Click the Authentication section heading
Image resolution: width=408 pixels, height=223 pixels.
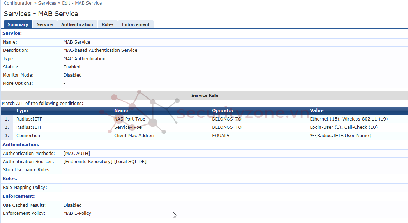pos(21,145)
